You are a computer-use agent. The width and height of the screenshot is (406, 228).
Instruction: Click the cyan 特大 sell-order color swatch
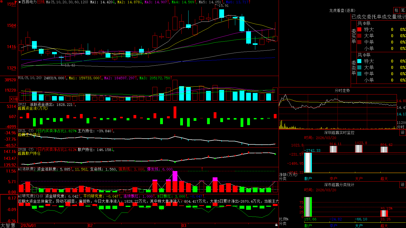359,61
